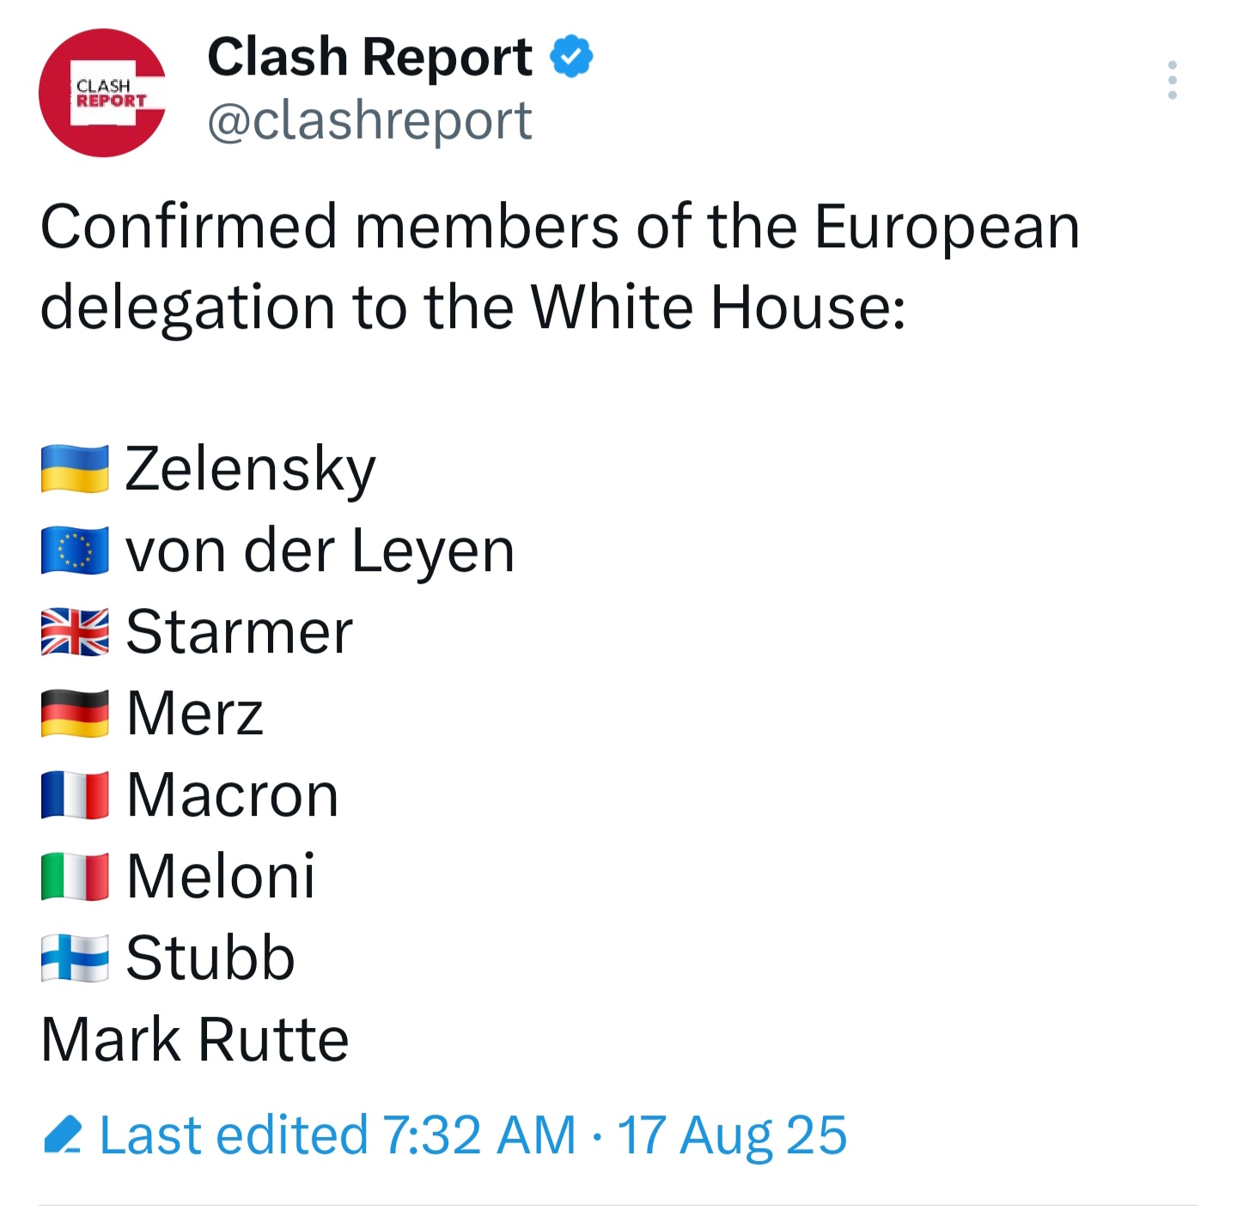This screenshot has width=1237, height=1210.
Task: Open the @clashreport handle link
Action: tap(369, 120)
